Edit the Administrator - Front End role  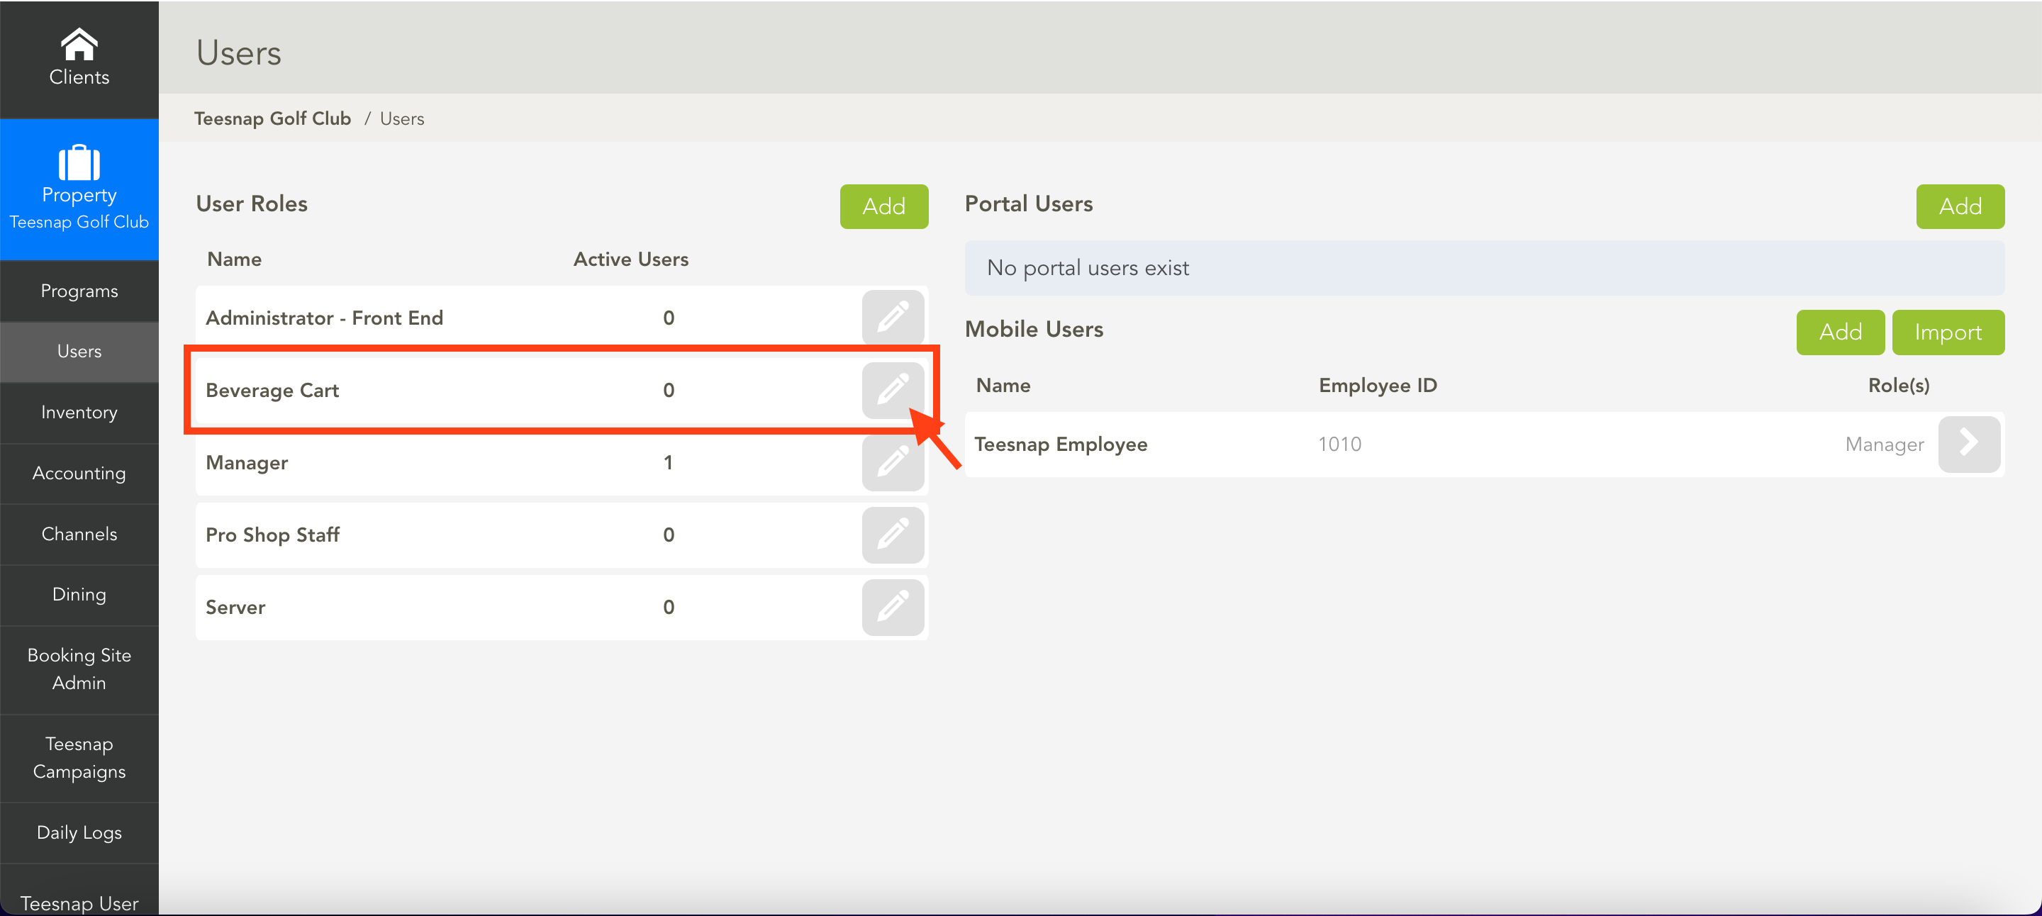(893, 317)
